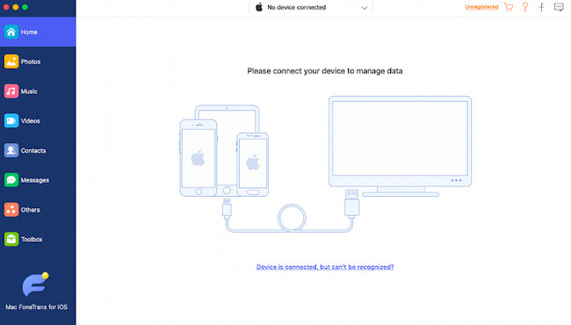Open the feedback chat bubble icon

point(559,7)
